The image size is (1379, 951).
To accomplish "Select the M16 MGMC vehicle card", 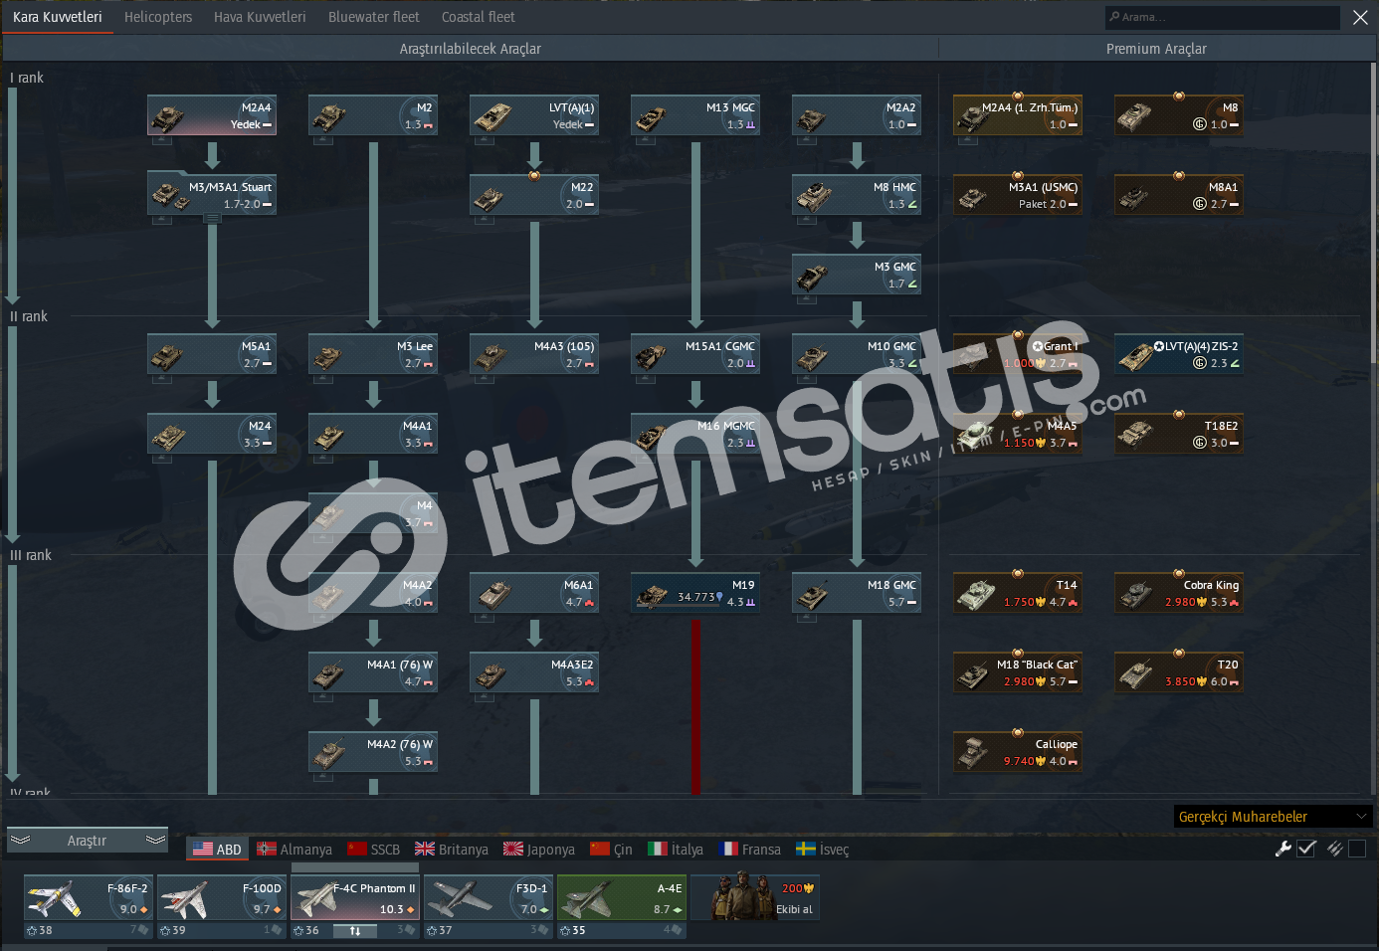I will click(695, 434).
